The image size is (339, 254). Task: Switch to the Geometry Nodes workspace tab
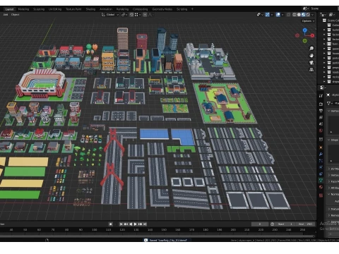pos(162,9)
